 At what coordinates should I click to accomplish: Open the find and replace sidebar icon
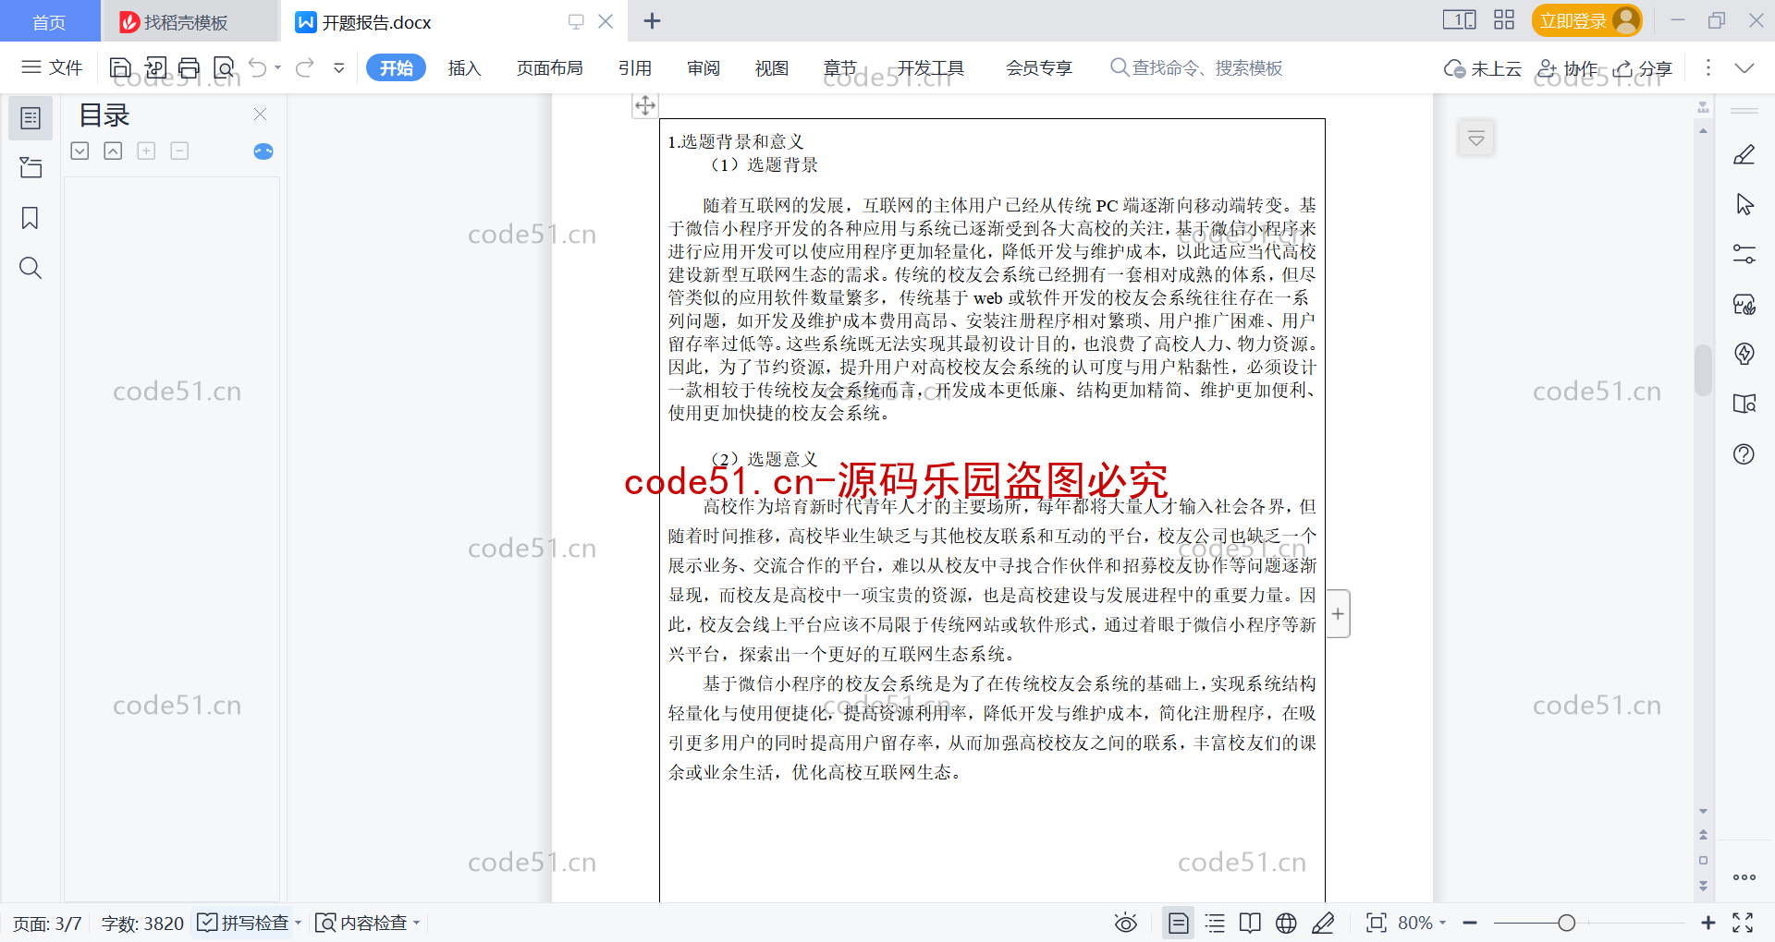tap(31, 268)
